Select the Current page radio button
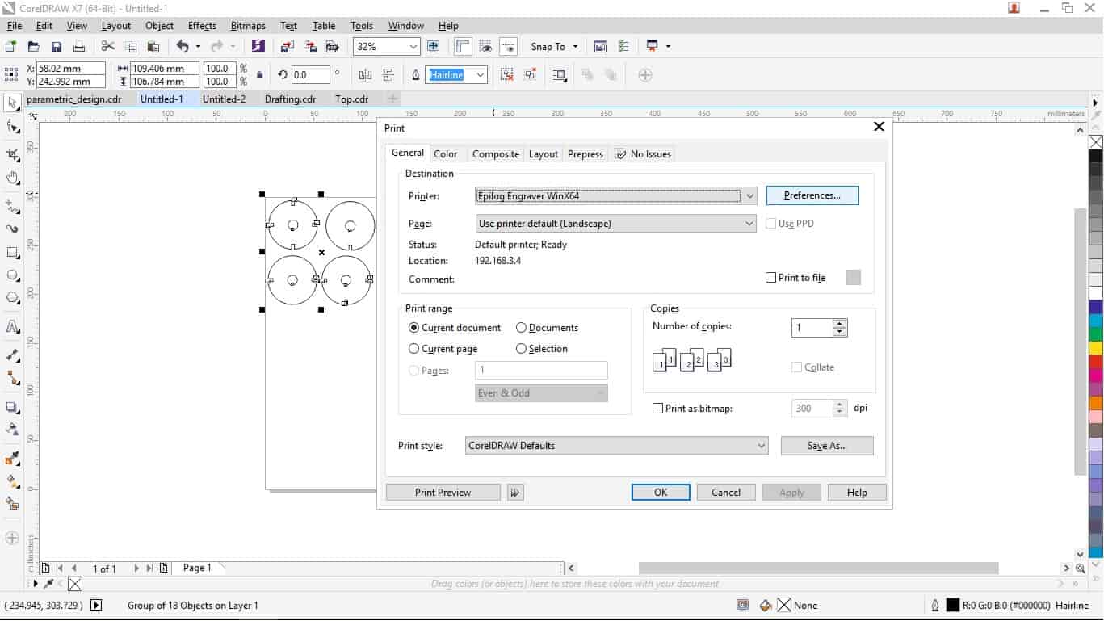The height and width of the screenshot is (621, 1104). click(414, 349)
